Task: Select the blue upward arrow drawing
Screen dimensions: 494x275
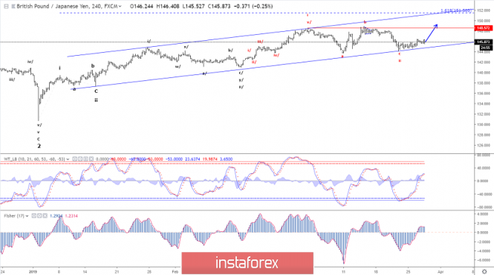Action: pyautogui.click(x=431, y=33)
